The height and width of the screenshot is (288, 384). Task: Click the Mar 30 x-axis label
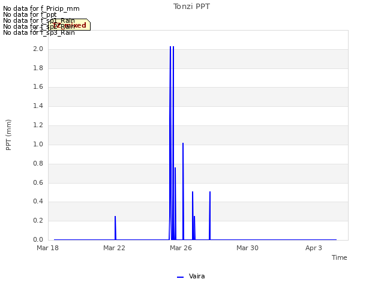(x=247, y=248)
